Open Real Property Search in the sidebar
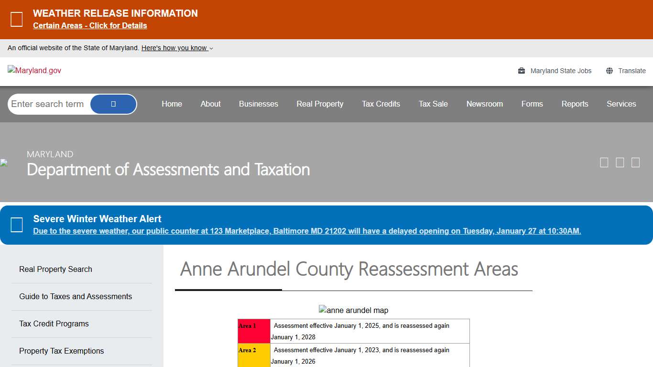653x367 pixels. 55,269
